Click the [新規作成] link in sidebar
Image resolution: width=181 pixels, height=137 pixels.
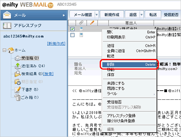click(56, 43)
